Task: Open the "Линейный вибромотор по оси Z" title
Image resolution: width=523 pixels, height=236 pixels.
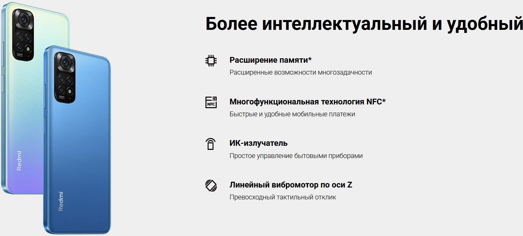Action: tap(291, 185)
